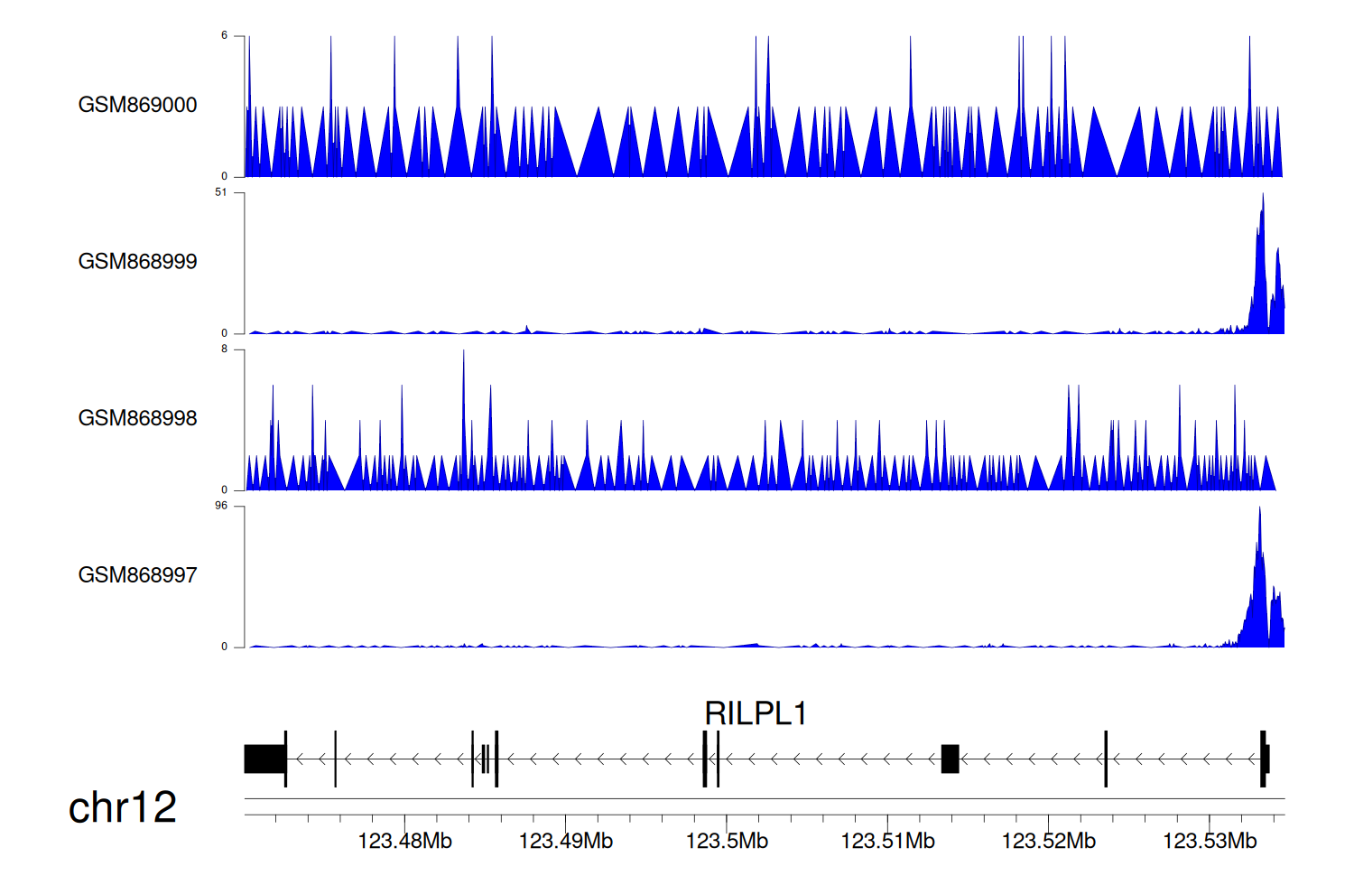Click the GSM869000 track label
The height and width of the screenshot is (885, 1354).
click(137, 105)
